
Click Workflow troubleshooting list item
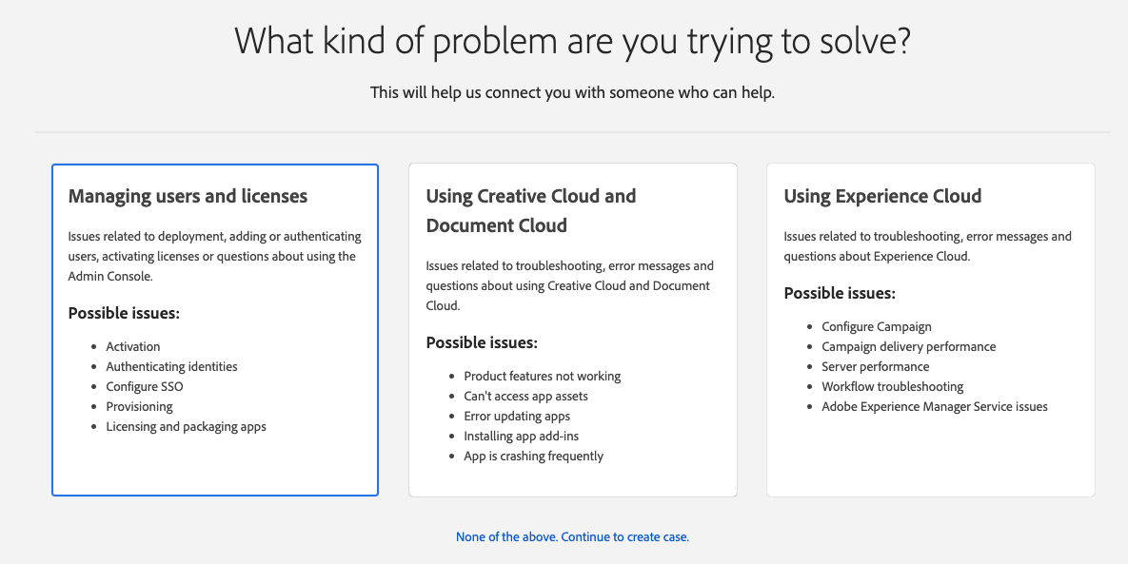[892, 387]
